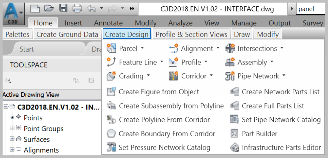Open the Palettes panel button
This screenshot has height=158, width=328.
[18, 34]
